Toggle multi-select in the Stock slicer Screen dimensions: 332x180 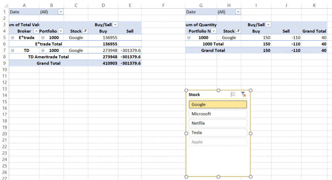point(233,94)
